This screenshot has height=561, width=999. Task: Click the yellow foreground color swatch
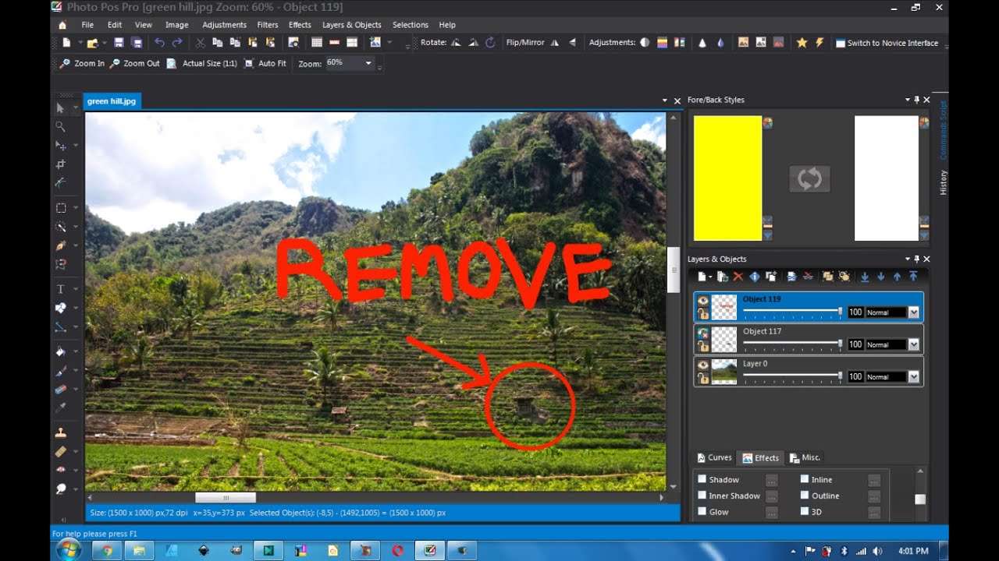tap(727, 178)
